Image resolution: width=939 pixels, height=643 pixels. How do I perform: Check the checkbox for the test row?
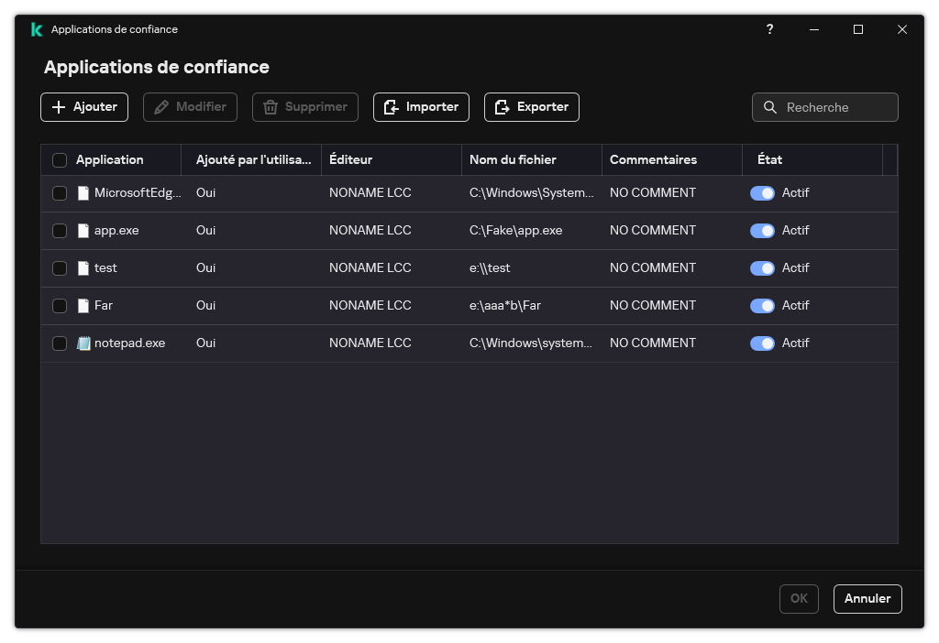[60, 267]
